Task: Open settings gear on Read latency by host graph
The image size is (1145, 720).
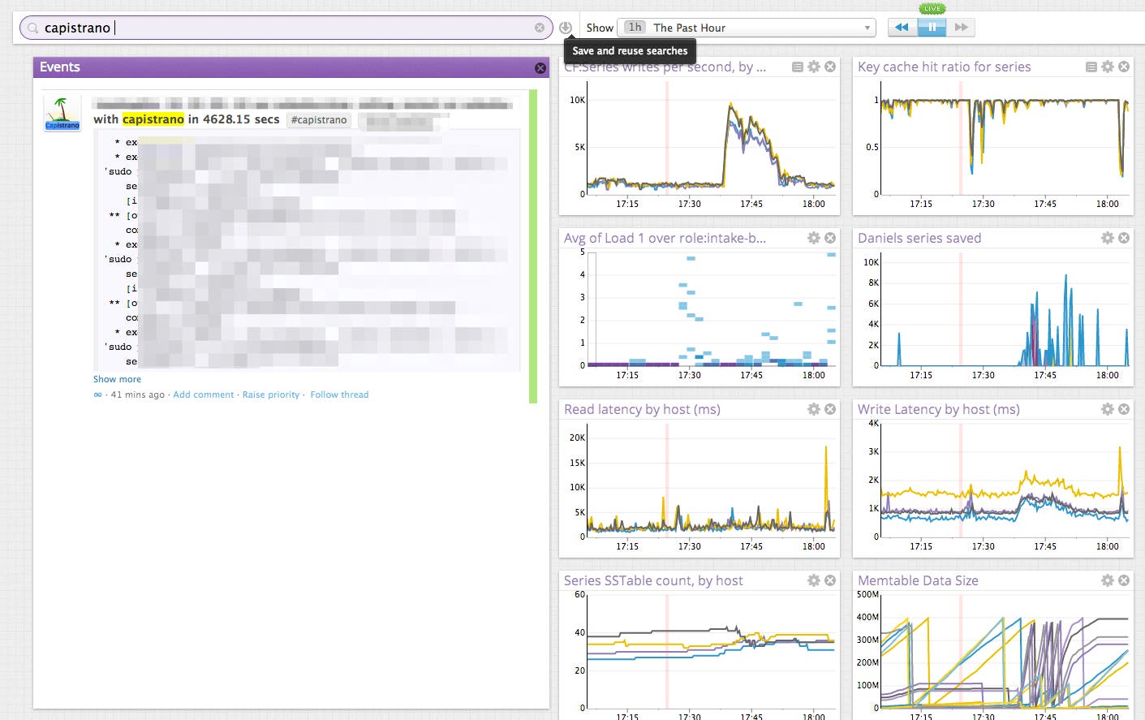Action: click(x=813, y=409)
